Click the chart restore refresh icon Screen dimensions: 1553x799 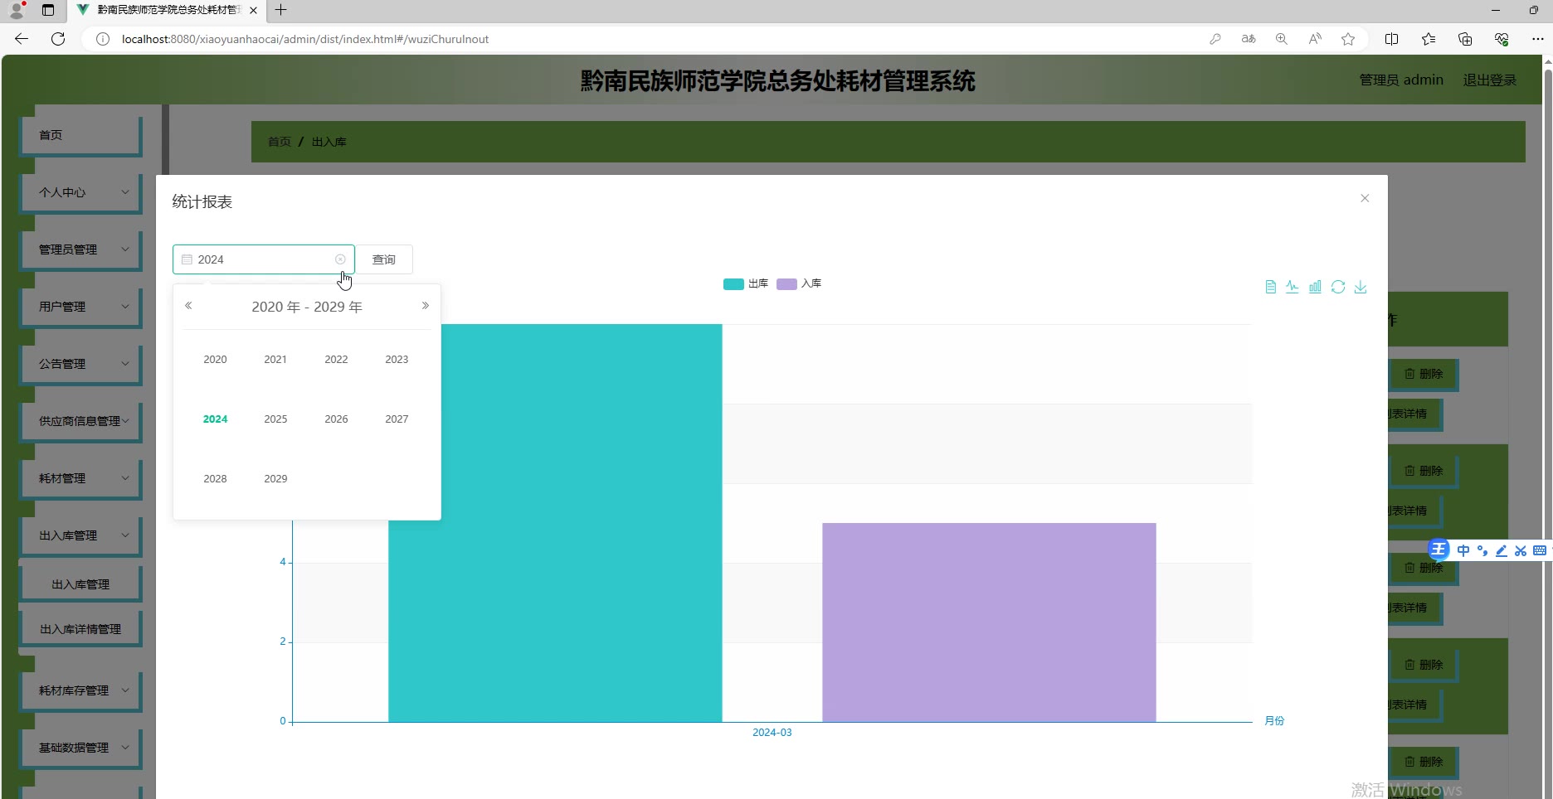pyautogui.click(x=1337, y=287)
